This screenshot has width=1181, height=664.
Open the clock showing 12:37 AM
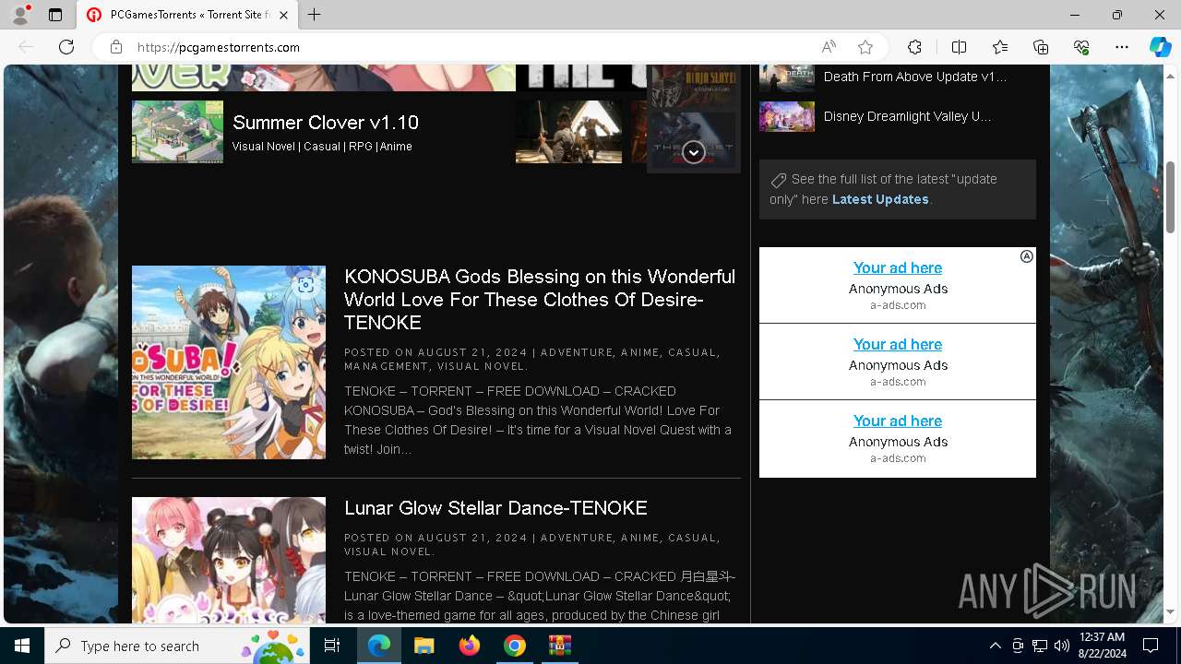tap(1102, 646)
